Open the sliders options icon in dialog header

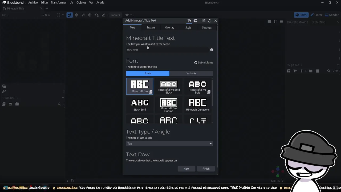point(204,21)
